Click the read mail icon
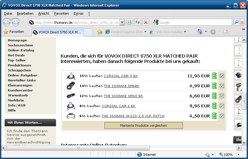The width and height of the screenshot is (248, 159). pyautogui.click(x=225, y=32)
